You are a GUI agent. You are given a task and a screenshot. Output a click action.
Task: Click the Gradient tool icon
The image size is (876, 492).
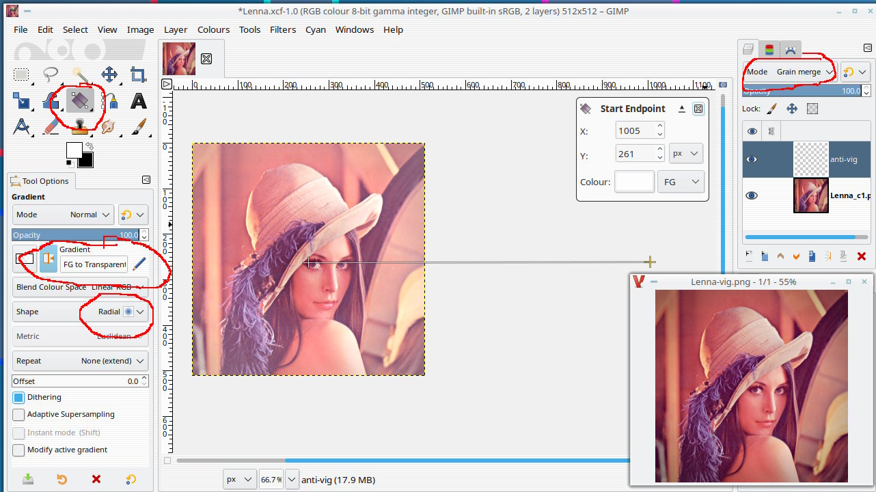pyautogui.click(x=80, y=101)
